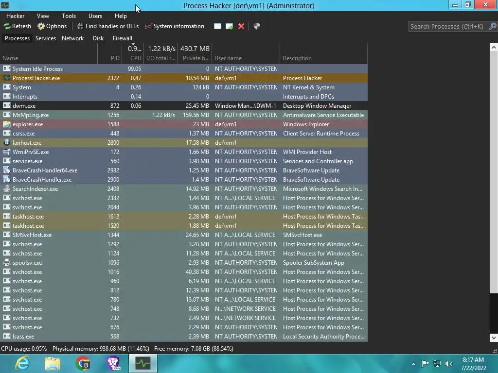Open Find handles or DLLs
Viewport: 498px width, 373px height.
coord(108,26)
